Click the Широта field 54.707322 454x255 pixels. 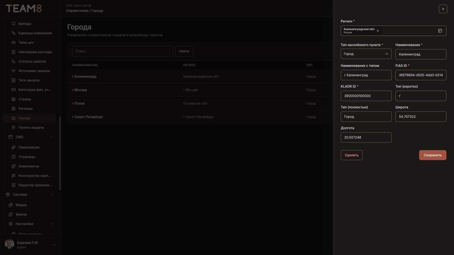[421, 116]
